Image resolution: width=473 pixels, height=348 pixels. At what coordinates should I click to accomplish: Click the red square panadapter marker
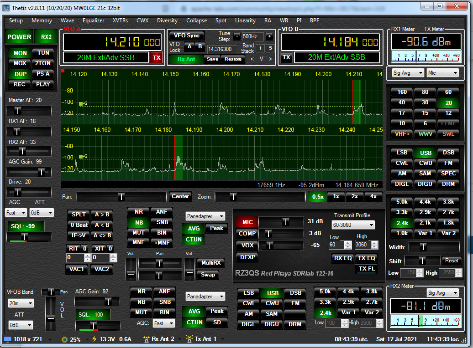pyautogui.click(x=63, y=71)
